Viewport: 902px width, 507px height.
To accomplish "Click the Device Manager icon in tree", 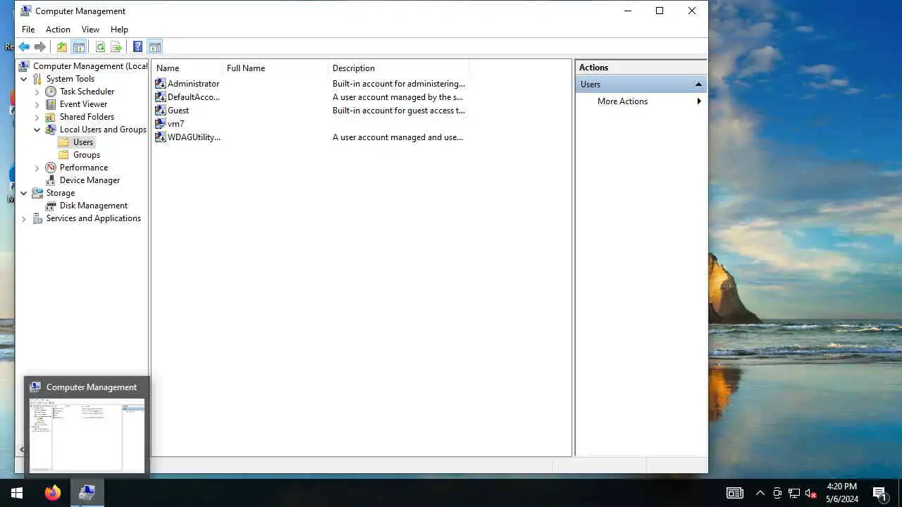I will 51,180.
